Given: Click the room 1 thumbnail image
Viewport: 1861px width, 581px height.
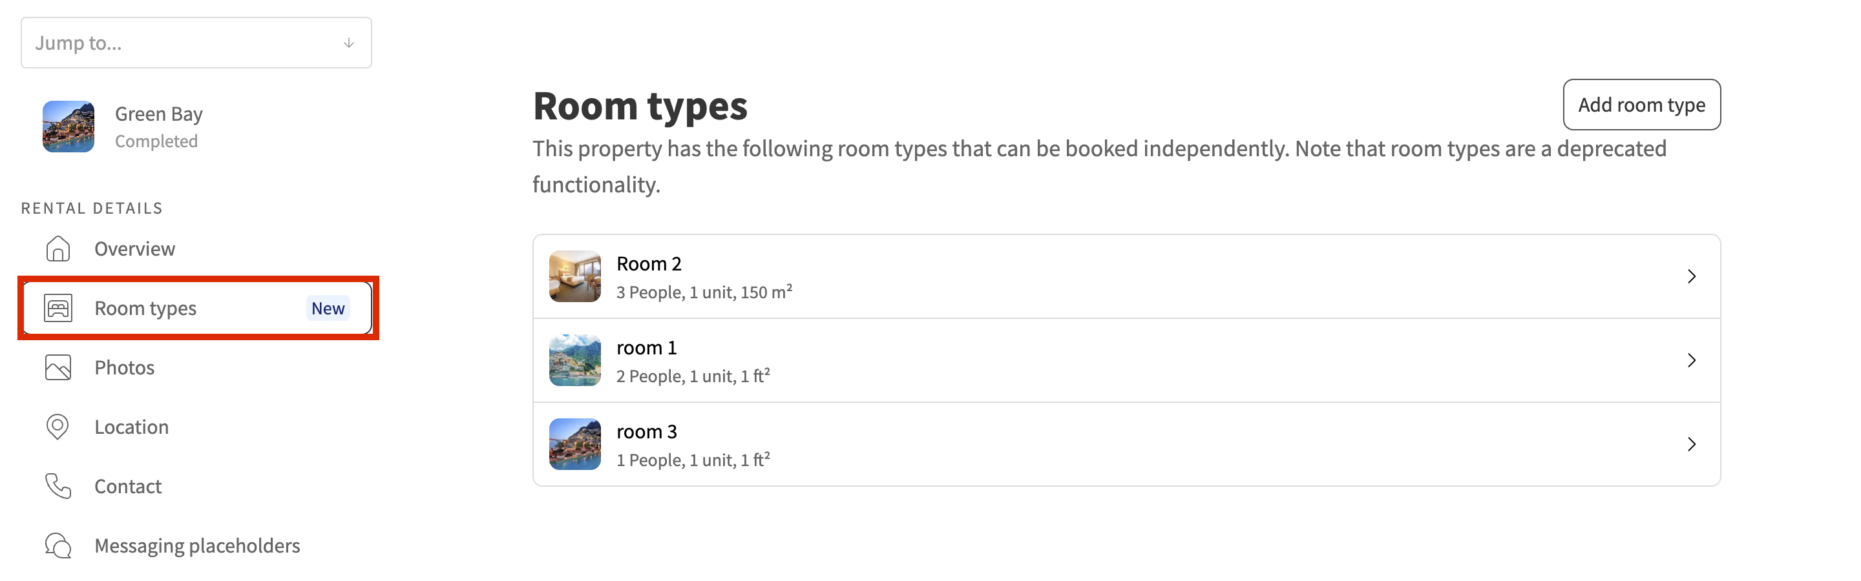Looking at the screenshot, I should [575, 360].
